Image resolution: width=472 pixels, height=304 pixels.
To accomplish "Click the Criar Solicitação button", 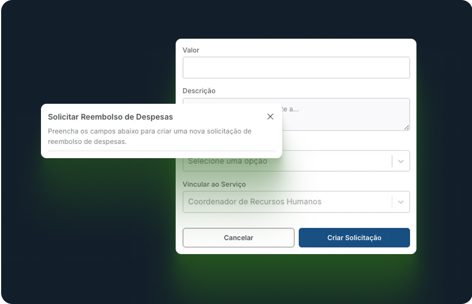I will [354, 238].
